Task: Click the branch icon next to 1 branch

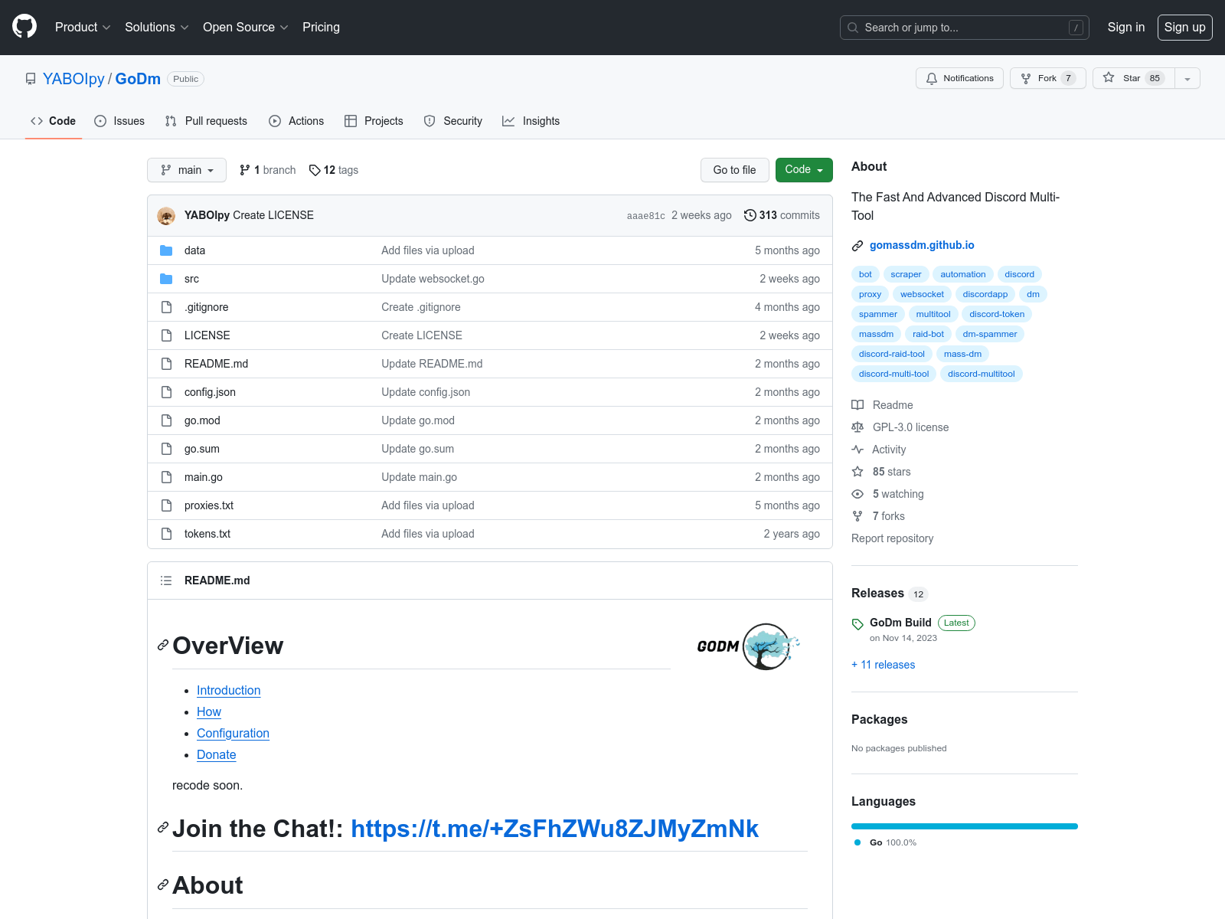Action: point(245,170)
